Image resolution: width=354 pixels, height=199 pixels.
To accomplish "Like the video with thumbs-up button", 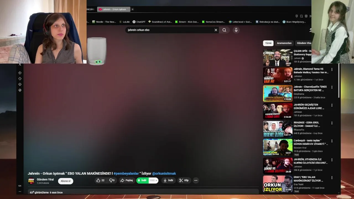I will coord(100,180).
